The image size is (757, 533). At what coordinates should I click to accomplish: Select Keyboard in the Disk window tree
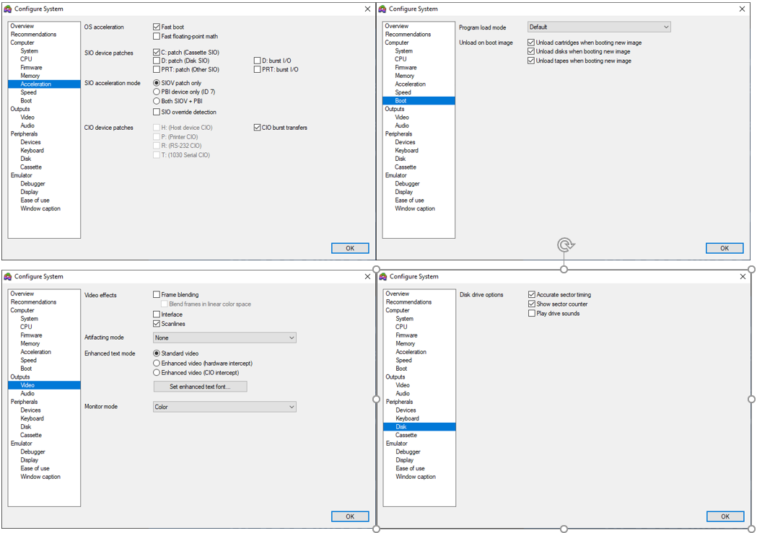click(x=408, y=418)
